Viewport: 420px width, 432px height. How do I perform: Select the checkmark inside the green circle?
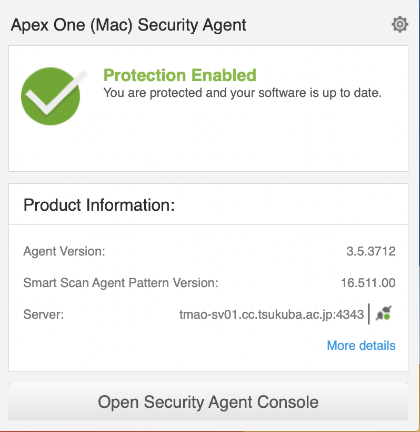51,96
